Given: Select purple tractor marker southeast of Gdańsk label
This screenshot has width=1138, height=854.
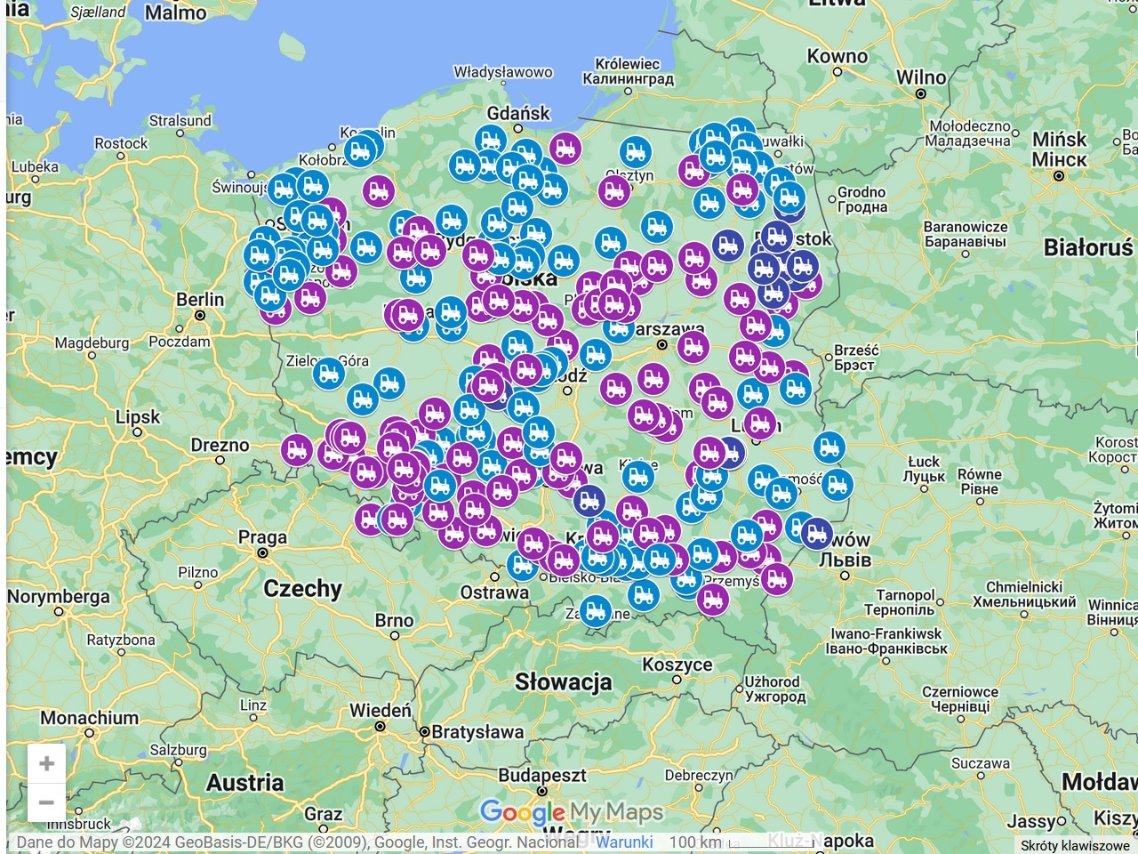Looking at the screenshot, I should pos(565,148).
